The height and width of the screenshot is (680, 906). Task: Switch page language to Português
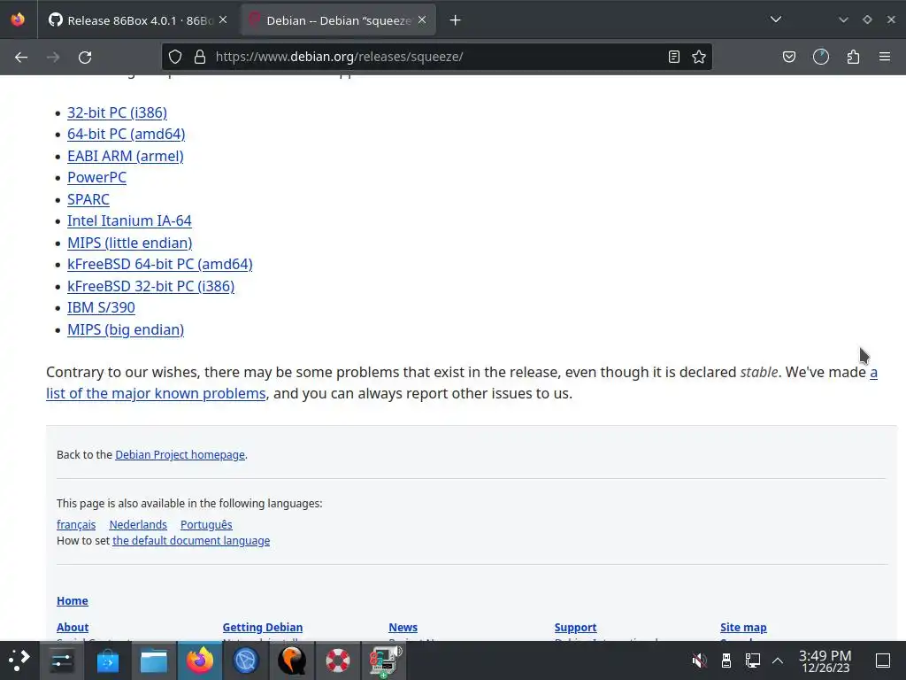point(206,524)
